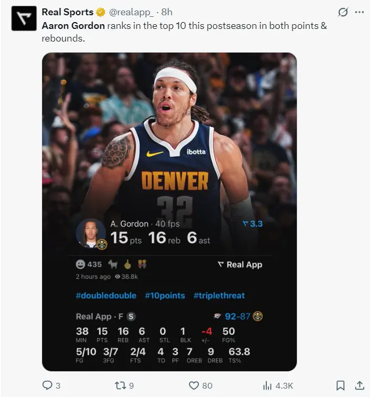Click the 8h timestamp
Viewport: 370px width, 397px height.
[167, 12]
